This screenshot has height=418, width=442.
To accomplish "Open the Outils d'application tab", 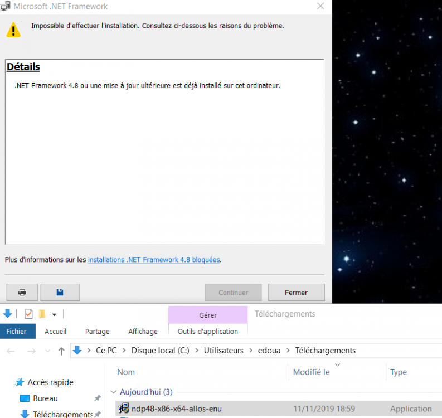I will [x=208, y=331].
